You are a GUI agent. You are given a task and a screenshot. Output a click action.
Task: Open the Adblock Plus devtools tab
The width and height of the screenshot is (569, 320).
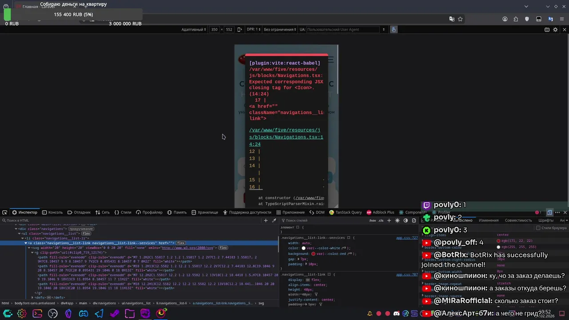coord(380,212)
